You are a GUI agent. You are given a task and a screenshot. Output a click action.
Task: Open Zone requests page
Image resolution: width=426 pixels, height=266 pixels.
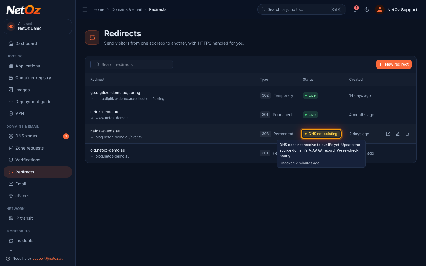tap(38, 148)
